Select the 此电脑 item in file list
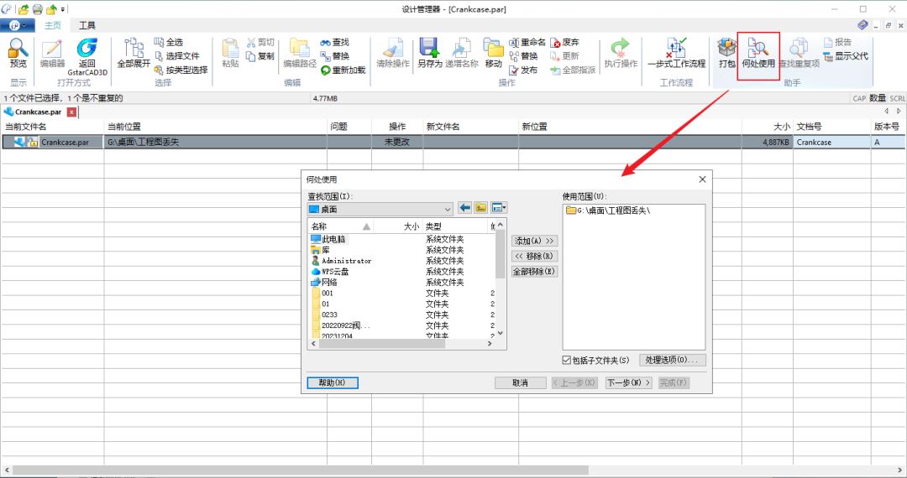This screenshot has height=478, width=907. 333,239
